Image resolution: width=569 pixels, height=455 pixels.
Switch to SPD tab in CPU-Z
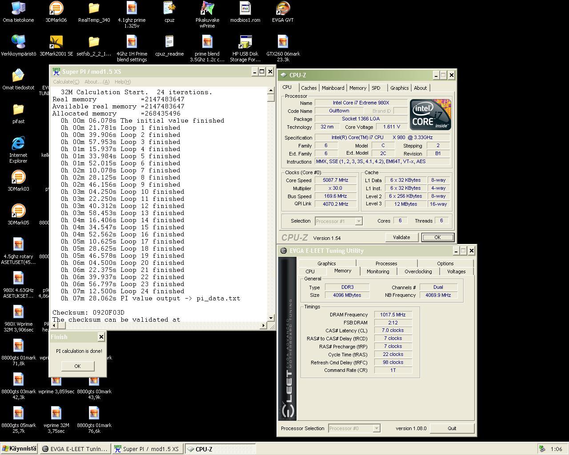point(376,88)
